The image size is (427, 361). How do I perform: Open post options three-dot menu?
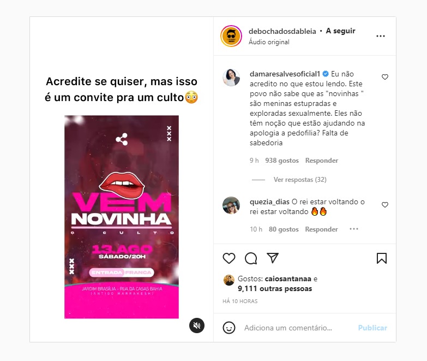(381, 36)
